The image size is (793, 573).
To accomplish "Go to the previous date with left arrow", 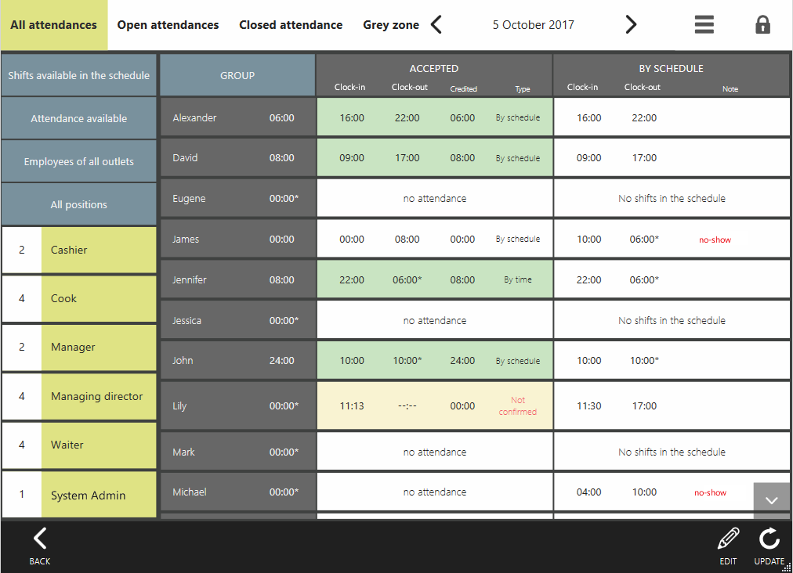I will pos(437,25).
